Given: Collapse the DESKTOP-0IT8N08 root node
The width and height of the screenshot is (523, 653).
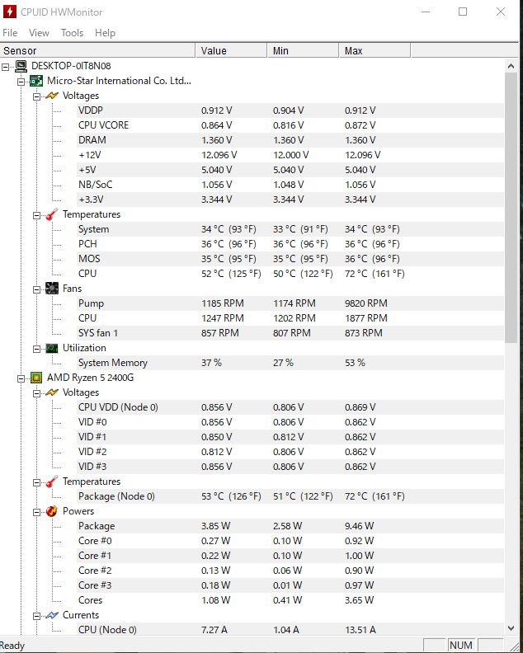Looking at the screenshot, I should [6, 67].
